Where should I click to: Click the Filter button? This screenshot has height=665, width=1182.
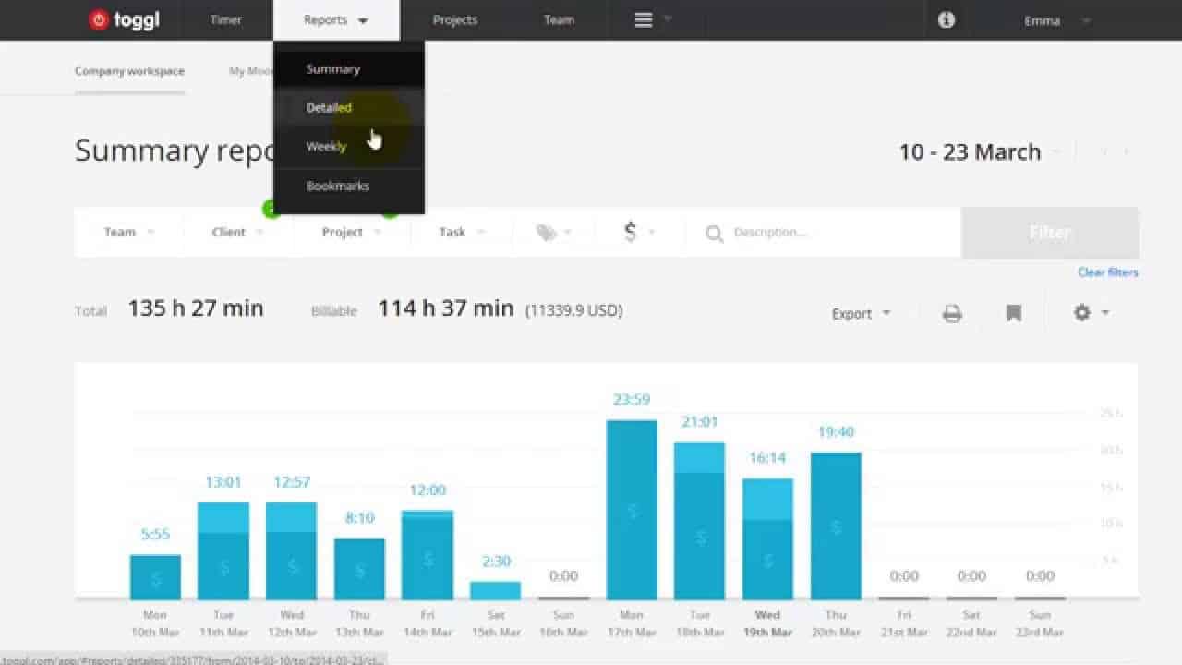1049,233
